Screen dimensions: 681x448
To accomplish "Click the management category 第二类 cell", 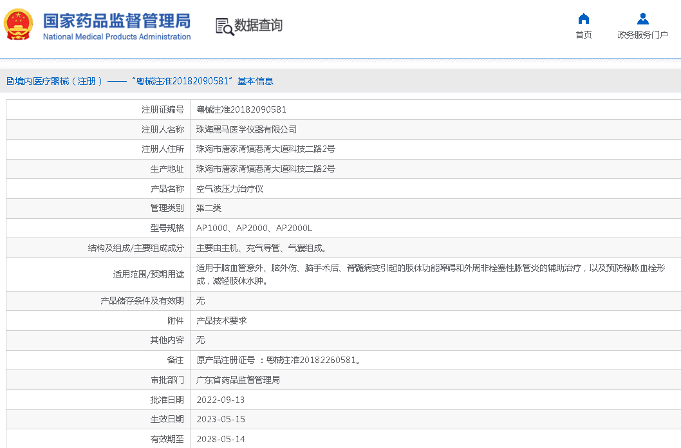I will (209, 208).
